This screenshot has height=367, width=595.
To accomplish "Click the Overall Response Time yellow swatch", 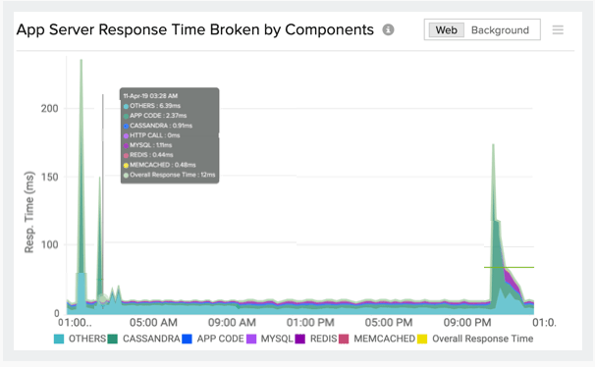I will (x=422, y=339).
